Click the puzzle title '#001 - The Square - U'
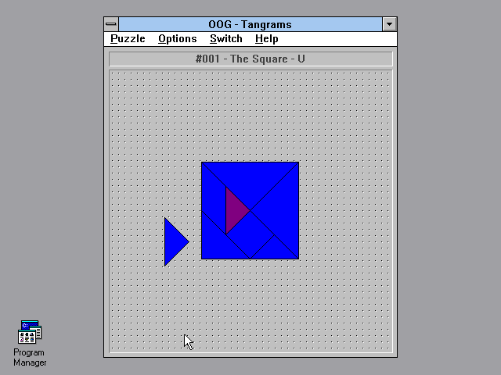 tap(250, 59)
